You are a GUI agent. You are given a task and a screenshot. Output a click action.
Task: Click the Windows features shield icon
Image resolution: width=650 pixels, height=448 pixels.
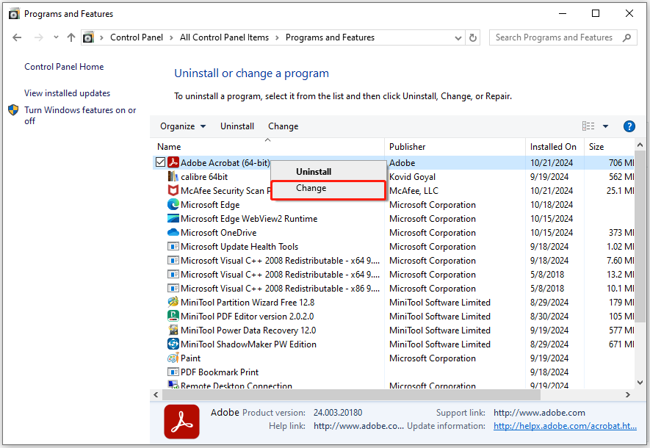coord(13,110)
